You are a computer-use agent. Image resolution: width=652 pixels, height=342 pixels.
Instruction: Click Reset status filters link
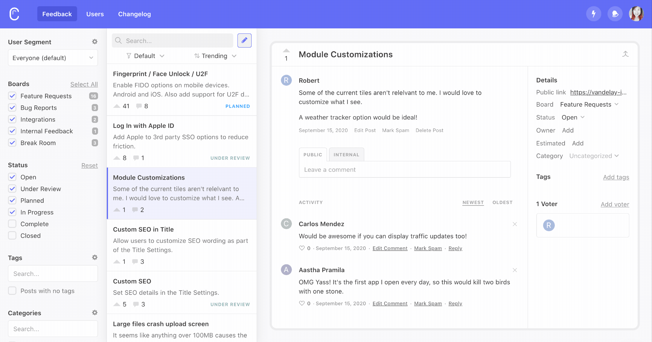tap(90, 165)
